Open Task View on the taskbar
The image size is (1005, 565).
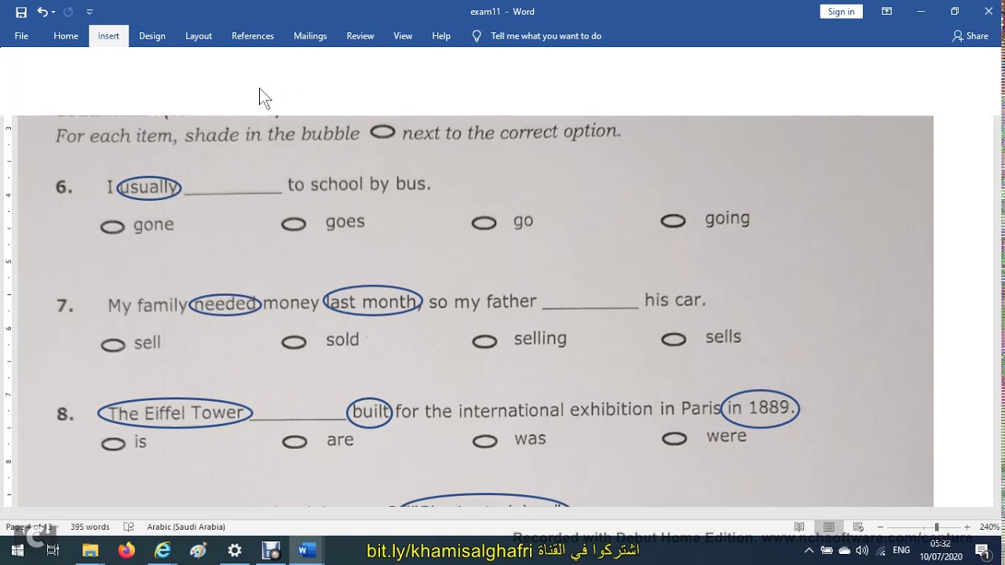pos(53,550)
